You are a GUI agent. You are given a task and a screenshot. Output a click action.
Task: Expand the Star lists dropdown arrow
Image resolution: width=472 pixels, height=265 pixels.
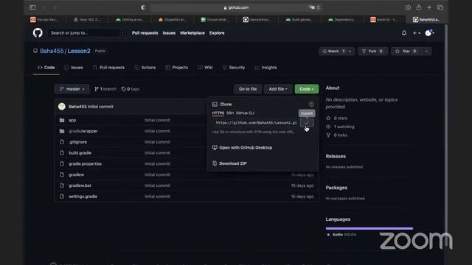click(426, 51)
